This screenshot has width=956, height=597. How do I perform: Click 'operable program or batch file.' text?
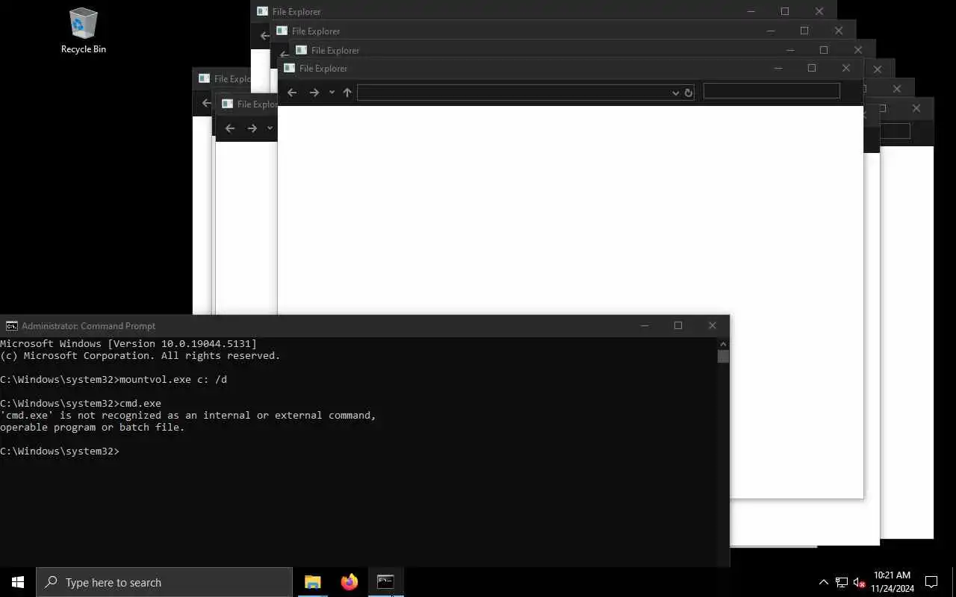point(92,427)
